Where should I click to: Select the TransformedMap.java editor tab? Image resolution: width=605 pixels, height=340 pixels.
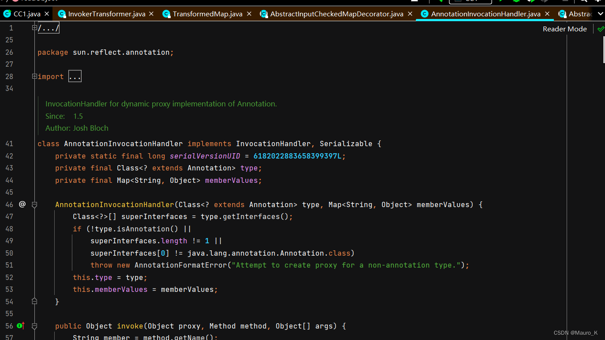207,14
